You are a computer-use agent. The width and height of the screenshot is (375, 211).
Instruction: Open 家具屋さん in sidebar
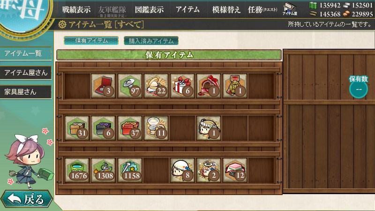(x=26, y=92)
